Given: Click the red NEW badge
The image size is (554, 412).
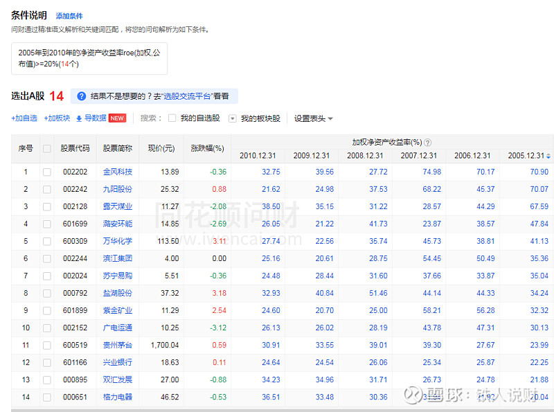Looking at the screenshot, I should click(118, 118).
